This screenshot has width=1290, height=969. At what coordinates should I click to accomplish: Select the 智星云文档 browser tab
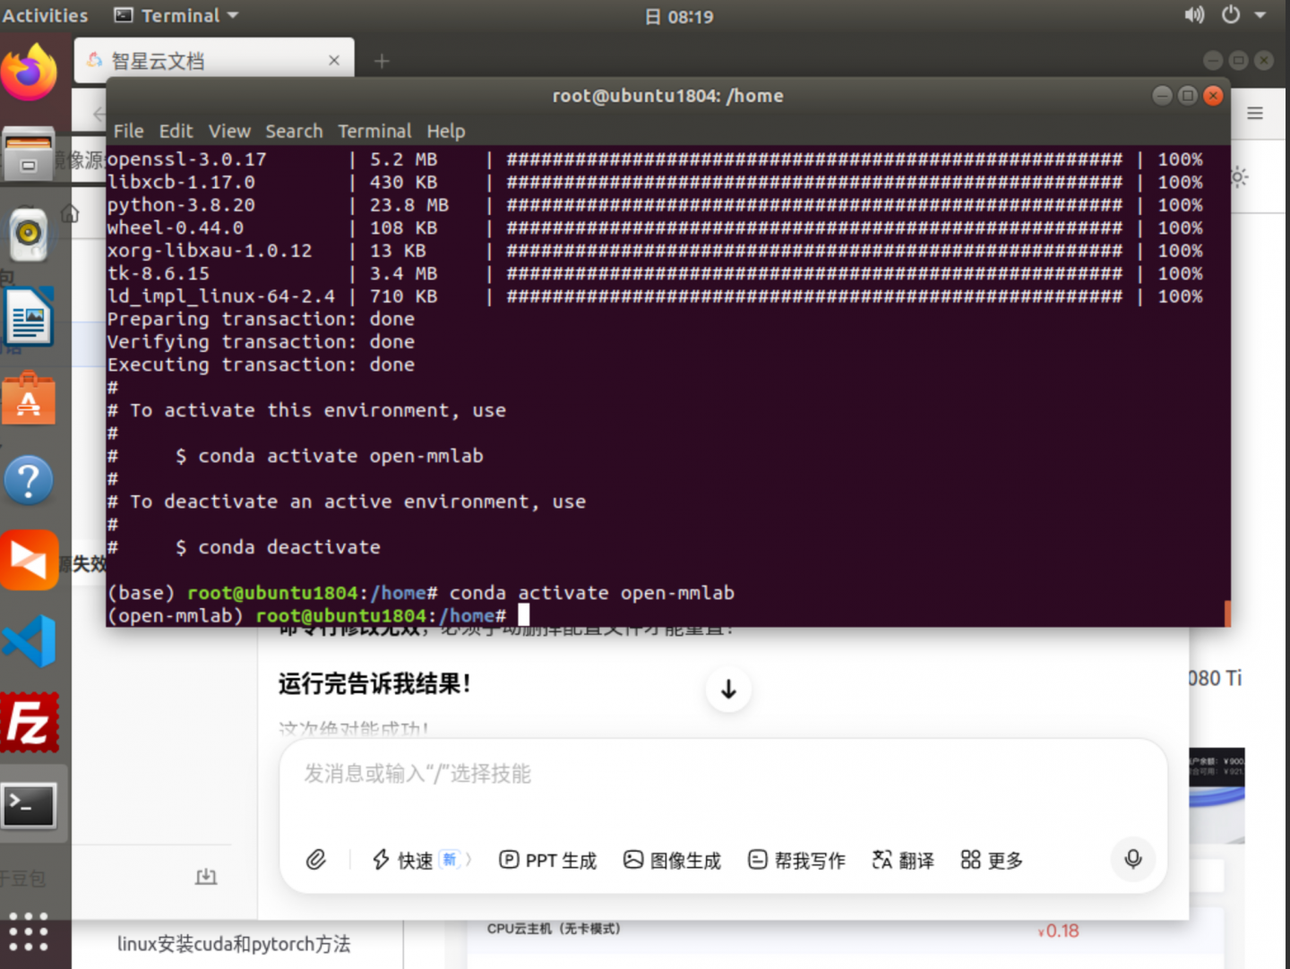(206, 61)
